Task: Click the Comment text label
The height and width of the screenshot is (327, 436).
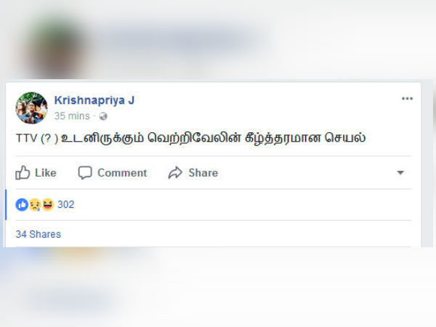Action: click(x=122, y=173)
